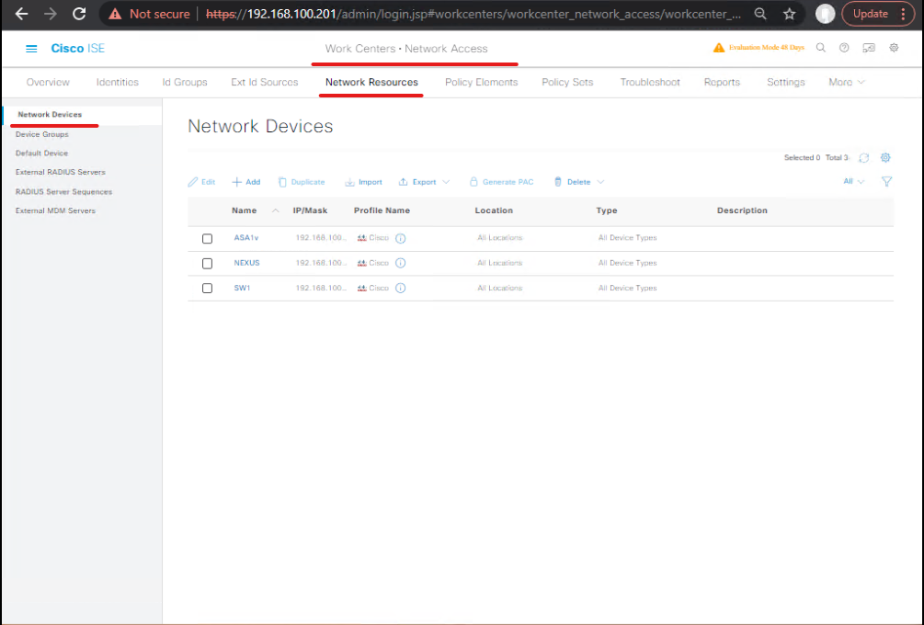Select the NEXUS row checkbox
The width and height of the screenshot is (924, 625).
(207, 263)
